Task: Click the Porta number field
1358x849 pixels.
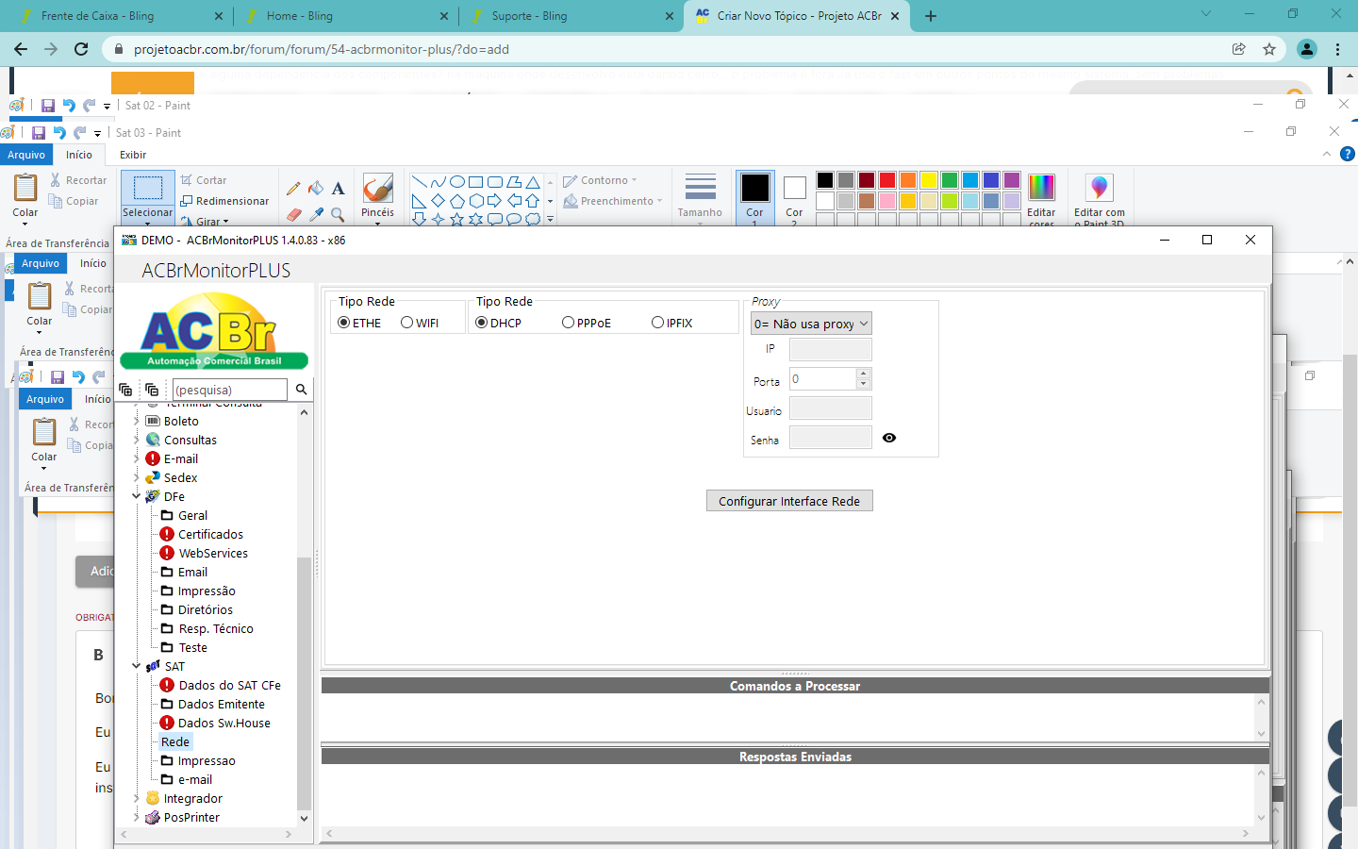Action: [823, 378]
